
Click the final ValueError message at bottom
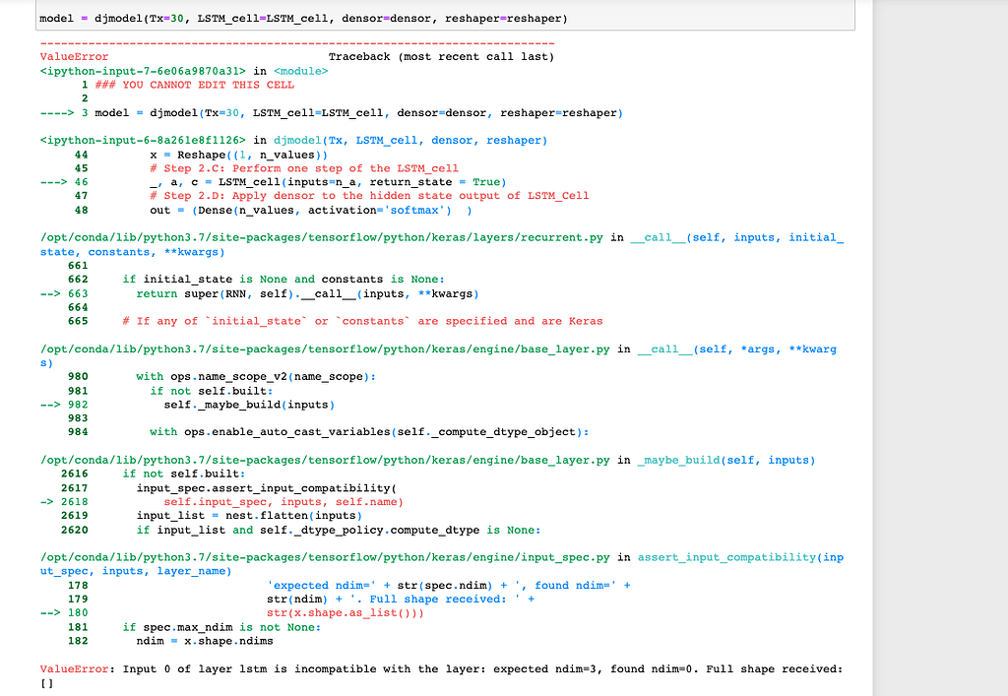(x=394, y=668)
